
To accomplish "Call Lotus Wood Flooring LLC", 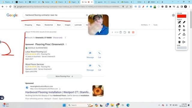I will click(99, 55).
